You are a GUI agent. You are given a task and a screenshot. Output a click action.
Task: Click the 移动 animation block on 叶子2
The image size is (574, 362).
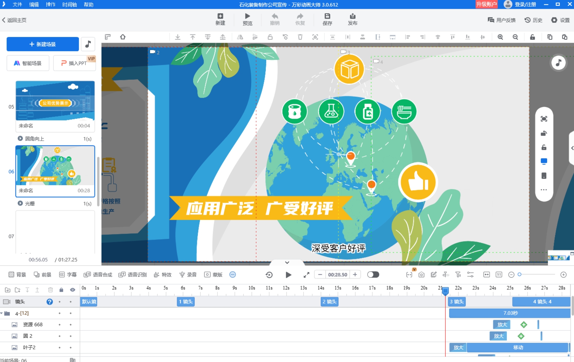pos(518,347)
